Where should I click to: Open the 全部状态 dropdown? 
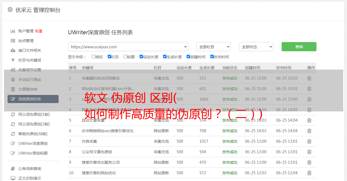256,47
